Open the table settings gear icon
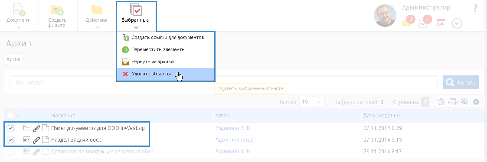 click(476, 102)
